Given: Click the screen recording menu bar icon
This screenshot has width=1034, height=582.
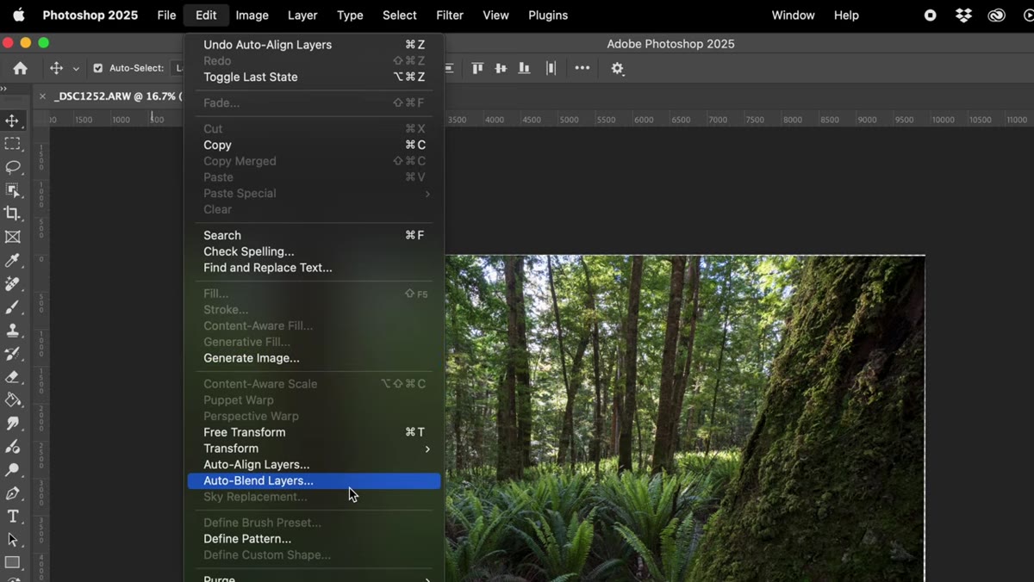Looking at the screenshot, I should pos(931,15).
